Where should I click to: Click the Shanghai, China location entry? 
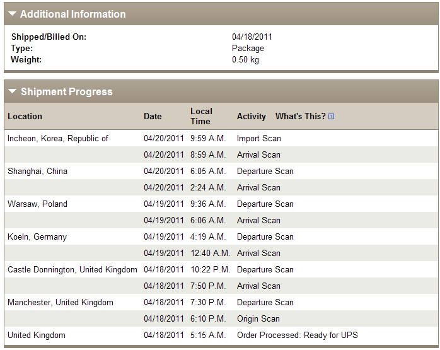click(x=37, y=171)
